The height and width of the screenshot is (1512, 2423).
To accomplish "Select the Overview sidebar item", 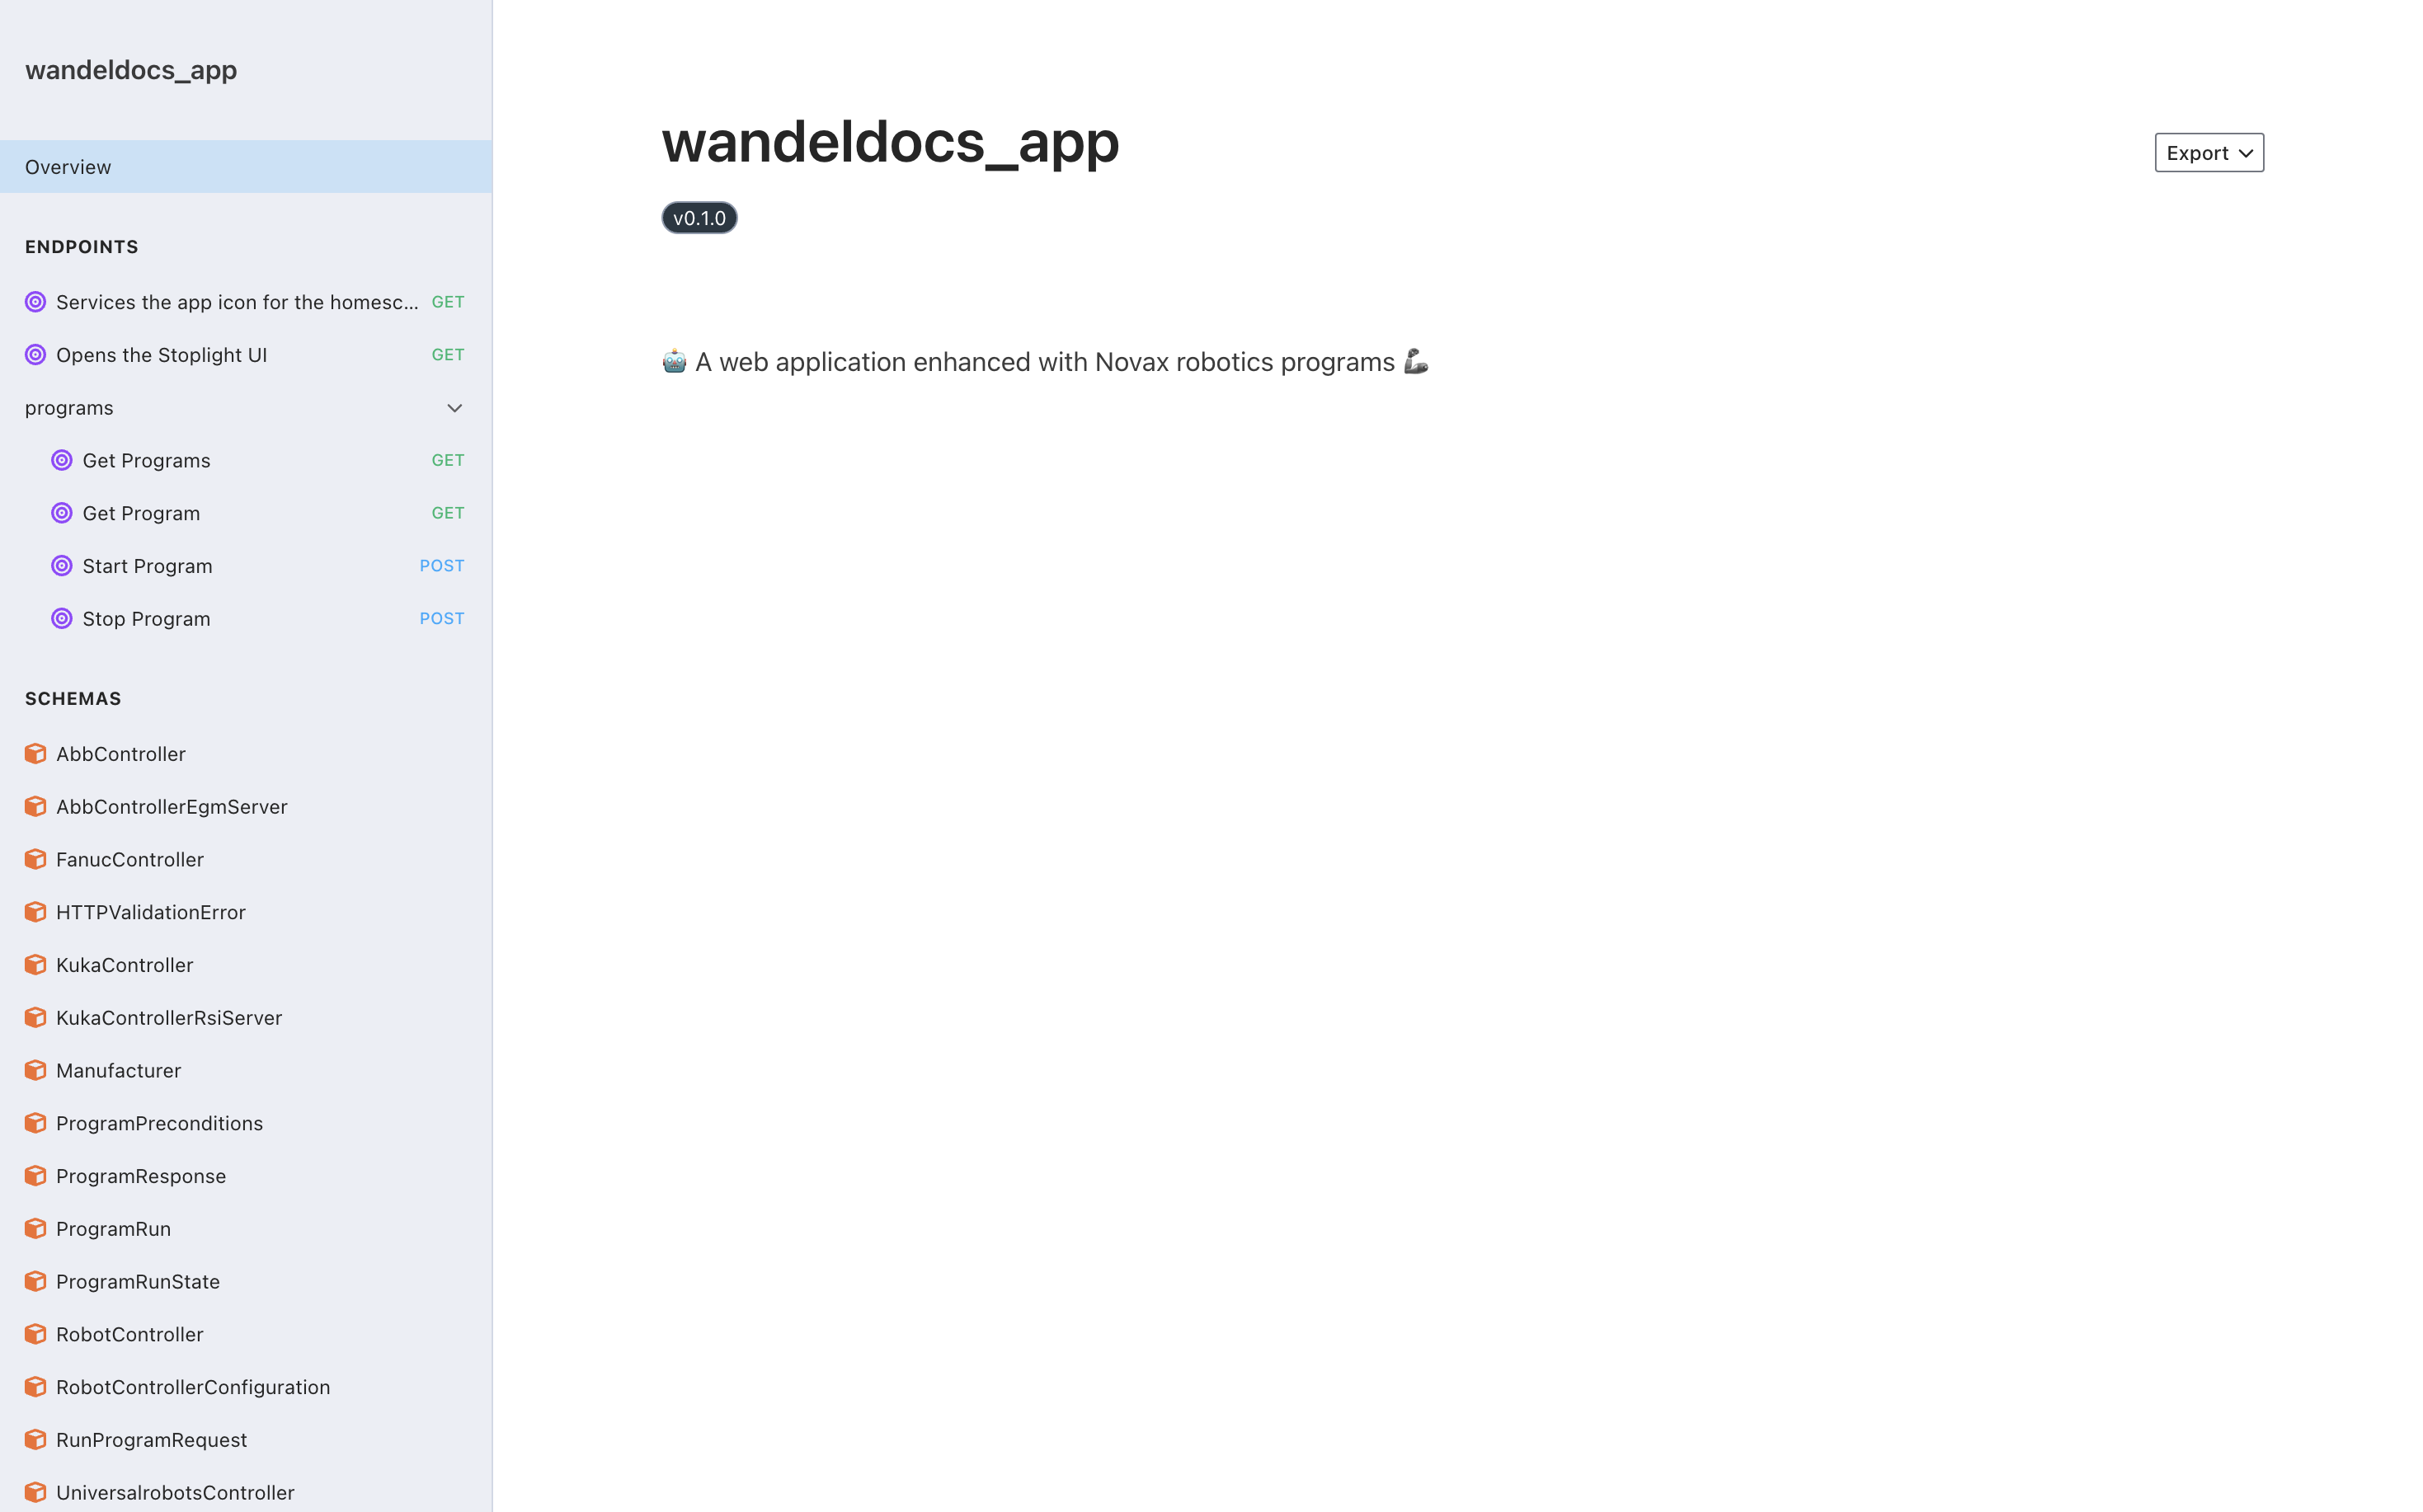I will (246, 167).
